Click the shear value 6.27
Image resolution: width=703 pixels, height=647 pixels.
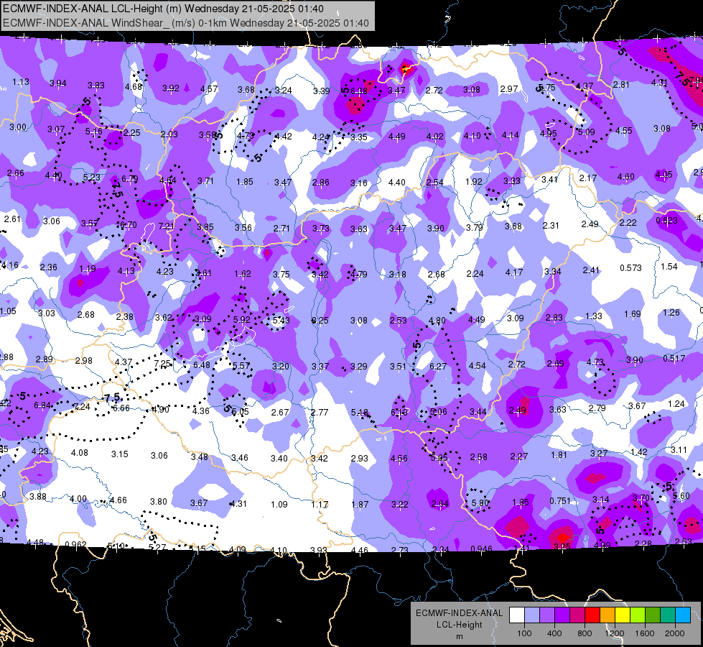click(438, 367)
